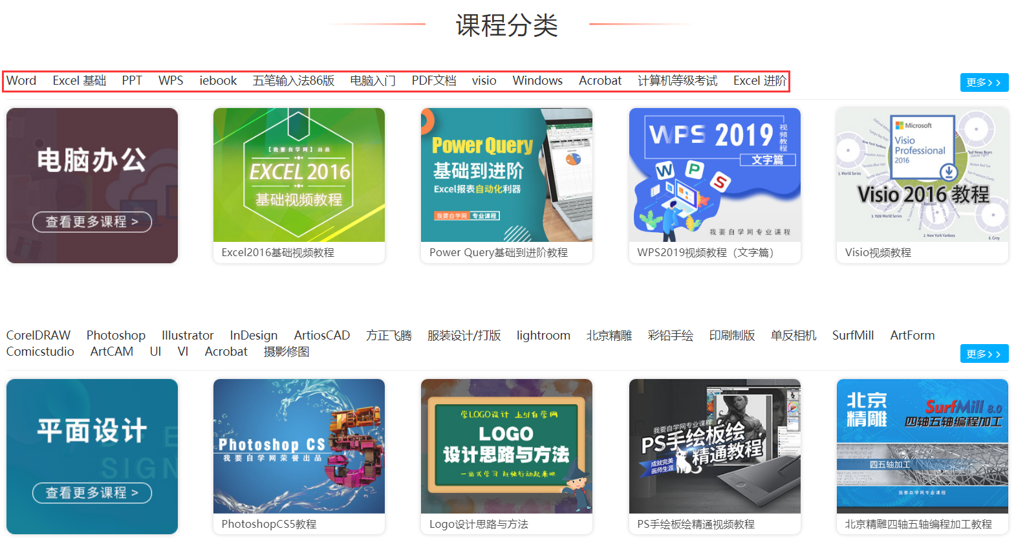Select the ArtCAM category
Screen dimensions: 1016x542
click(x=112, y=351)
